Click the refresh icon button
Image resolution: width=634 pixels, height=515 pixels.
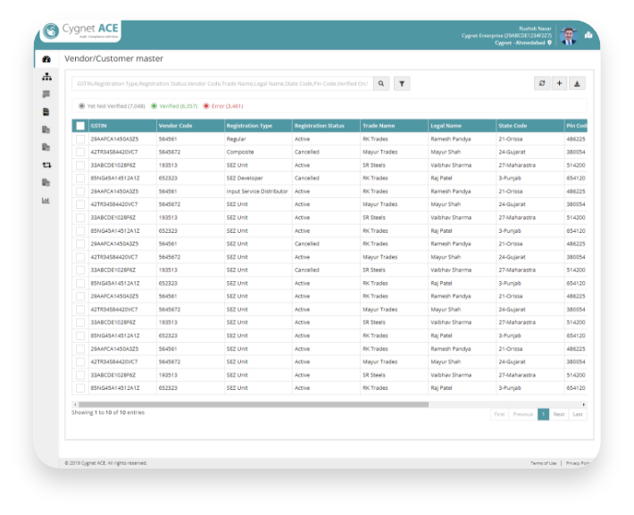[x=542, y=83]
